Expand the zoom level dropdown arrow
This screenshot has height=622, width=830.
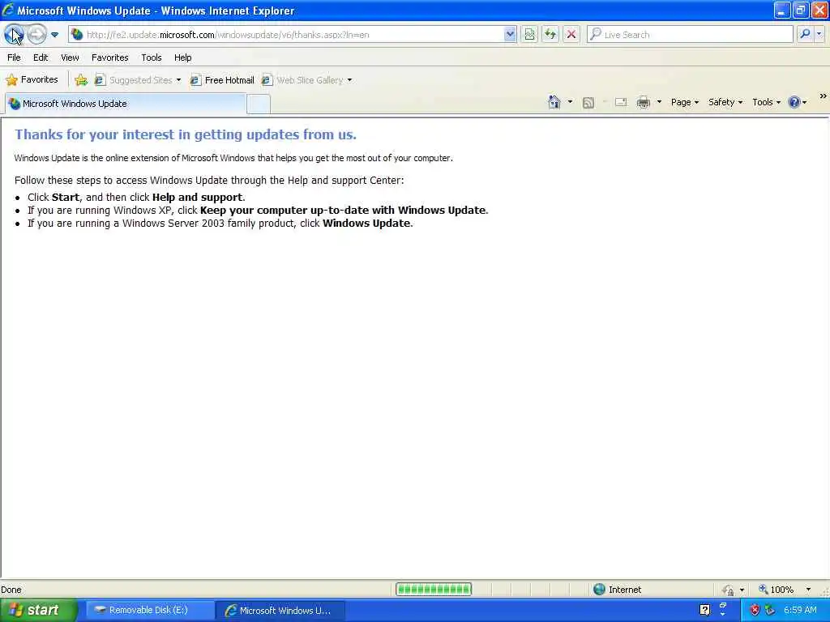coord(808,590)
